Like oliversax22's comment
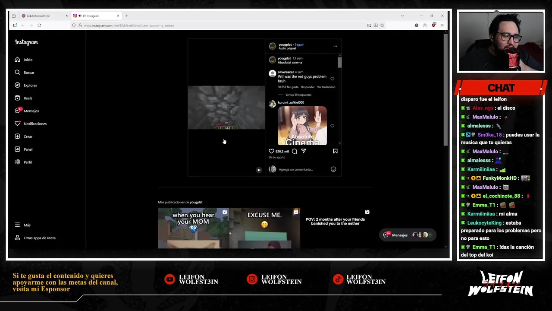The width and height of the screenshot is (552, 311). pos(332,79)
